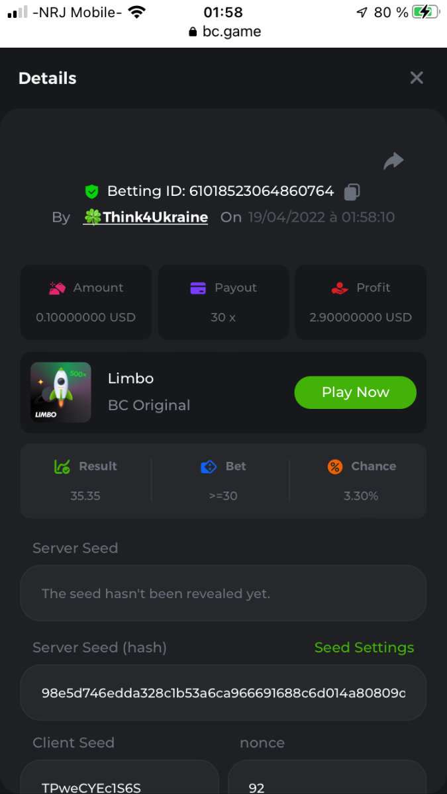The image size is (447, 794).
Task: Click the share arrow icon
Action: click(x=393, y=161)
